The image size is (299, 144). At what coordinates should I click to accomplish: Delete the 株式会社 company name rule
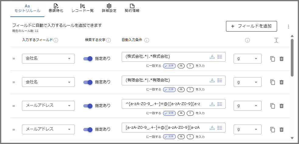coord(281,59)
